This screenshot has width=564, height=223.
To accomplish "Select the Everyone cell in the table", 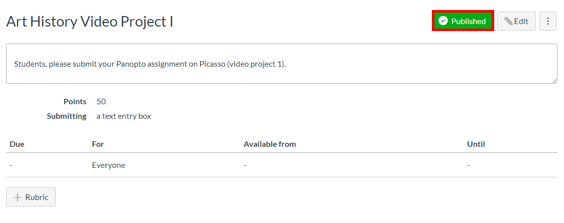I will (x=108, y=165).
